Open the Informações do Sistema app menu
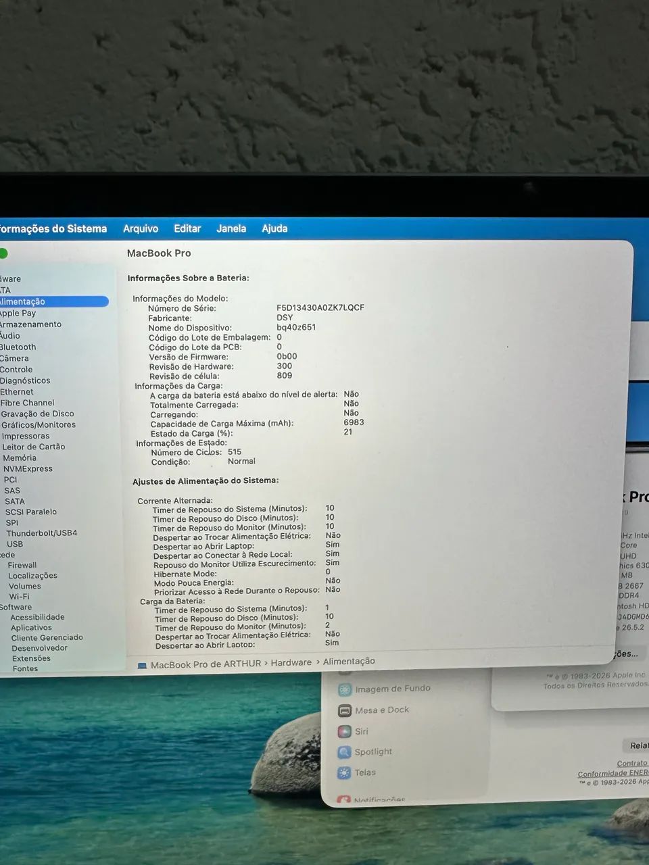This screenshot has width=649, height=865. click(53, 228)
